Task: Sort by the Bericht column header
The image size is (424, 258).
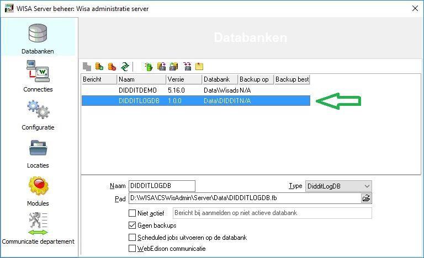Action: pyautogui.click(x=99, y=79)
